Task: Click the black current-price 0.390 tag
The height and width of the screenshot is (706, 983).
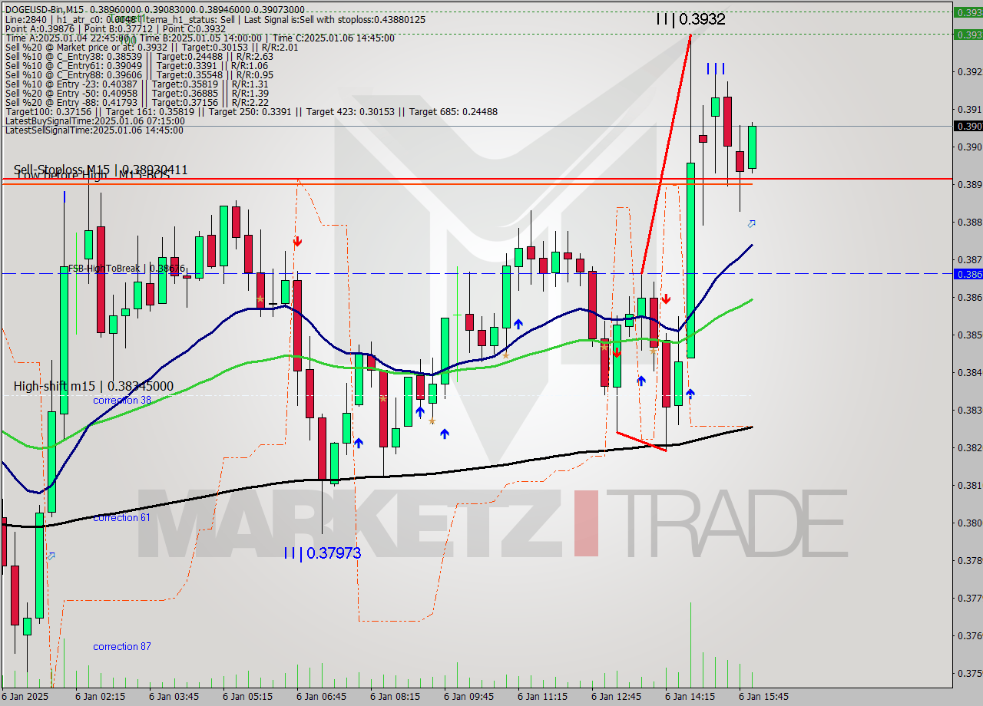Action: (968, 126)
